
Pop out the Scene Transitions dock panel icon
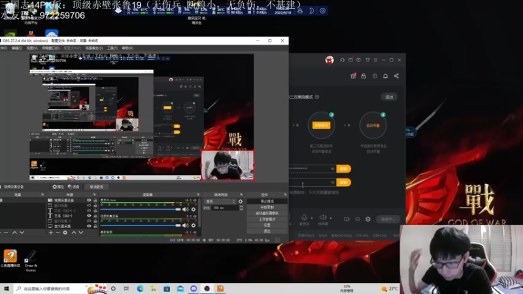point(241,195)
